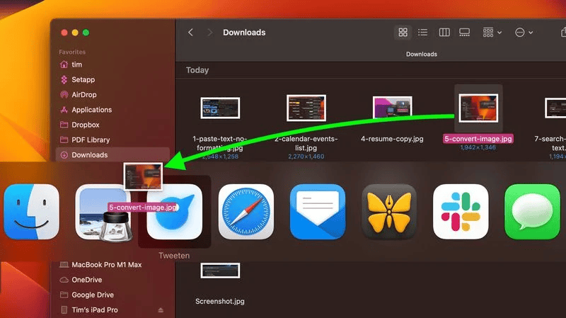
Task: Select the 4-resume-copy.jpg thumbnail
Action: (x=393, y=108)
